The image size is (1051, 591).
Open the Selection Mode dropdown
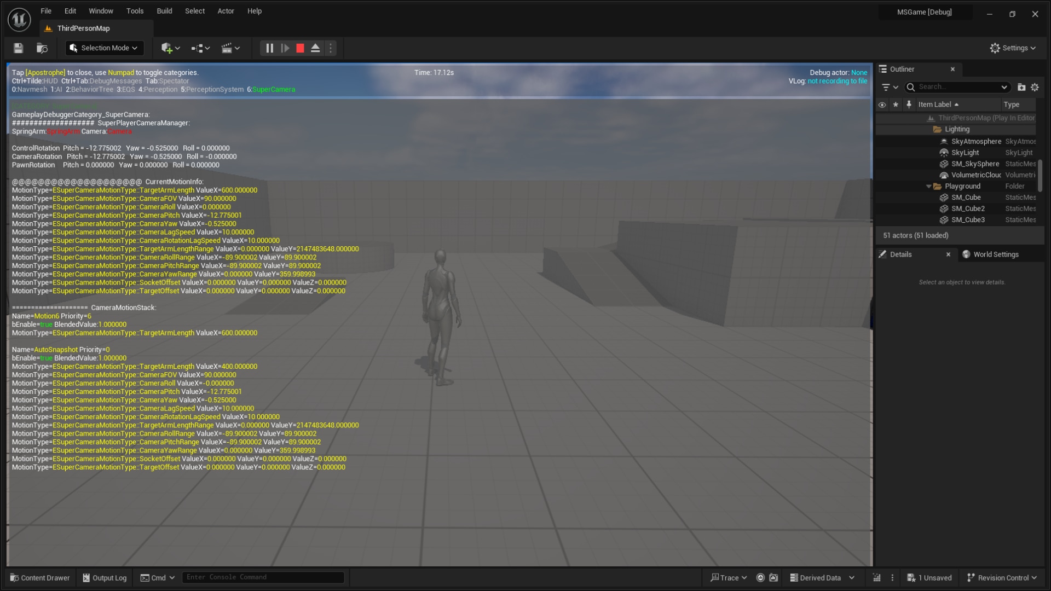point(103,48)
